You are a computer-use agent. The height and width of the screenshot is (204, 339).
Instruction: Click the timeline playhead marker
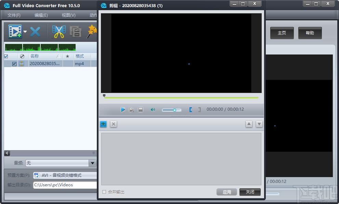coord(104,96)
